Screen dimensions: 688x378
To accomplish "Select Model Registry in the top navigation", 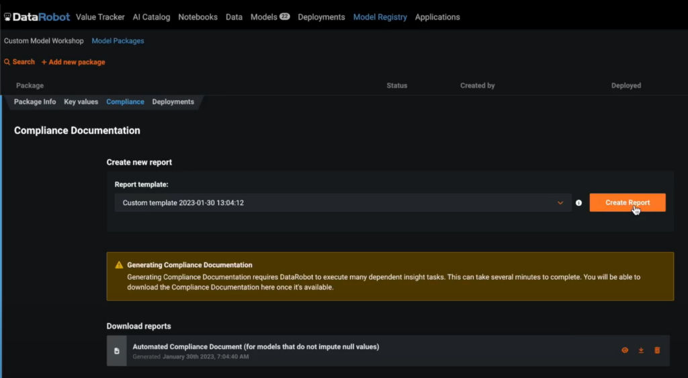I will [x=380, y=17].
